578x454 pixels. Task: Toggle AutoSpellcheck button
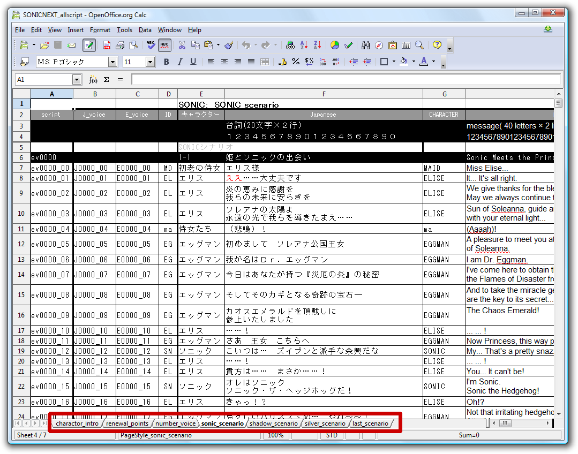(164, 46)
